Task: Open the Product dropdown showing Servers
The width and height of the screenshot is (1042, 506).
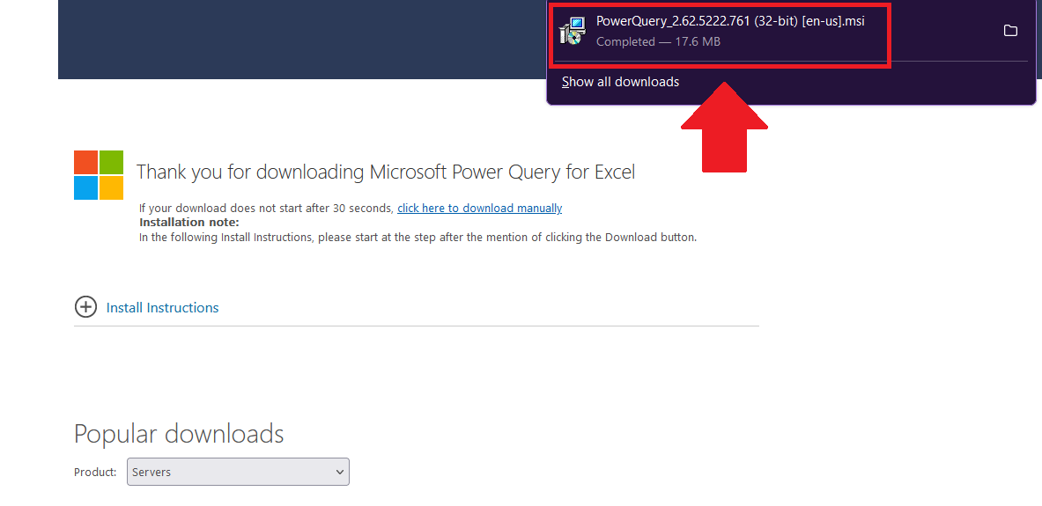Action: point(238,473)
